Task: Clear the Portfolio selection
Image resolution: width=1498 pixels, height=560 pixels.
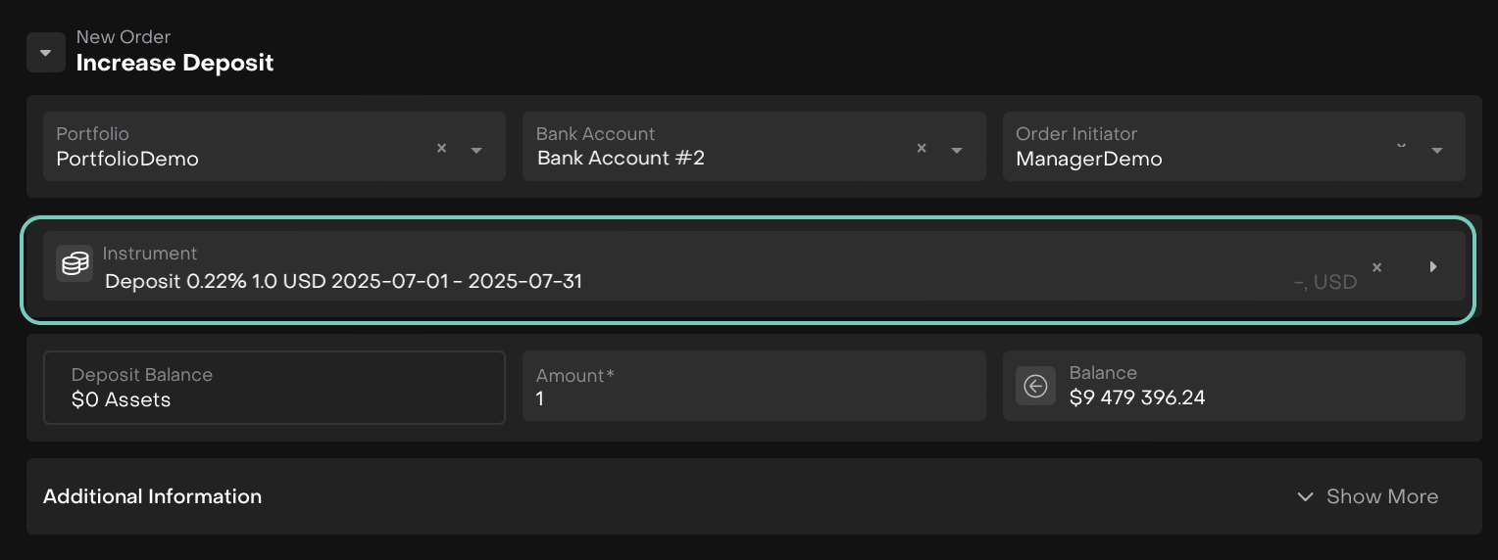Action: tap(441, 148)
